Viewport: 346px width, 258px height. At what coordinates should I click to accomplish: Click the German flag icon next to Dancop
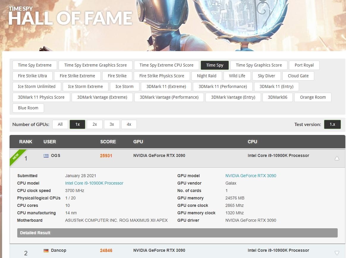point(46,251)
